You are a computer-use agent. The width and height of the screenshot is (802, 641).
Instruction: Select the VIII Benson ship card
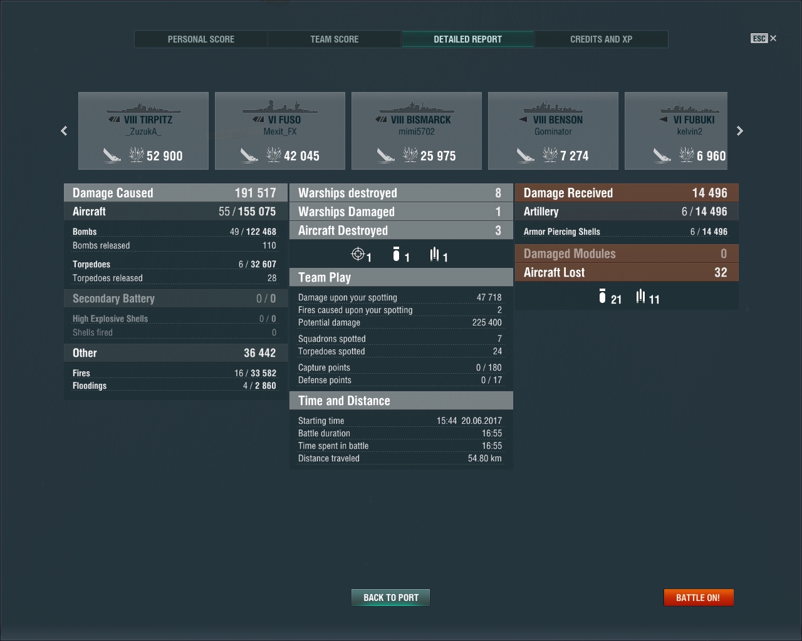pos(553,131)
